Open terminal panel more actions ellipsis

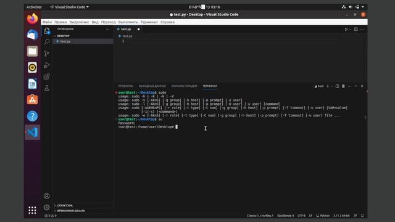(350, 86)
